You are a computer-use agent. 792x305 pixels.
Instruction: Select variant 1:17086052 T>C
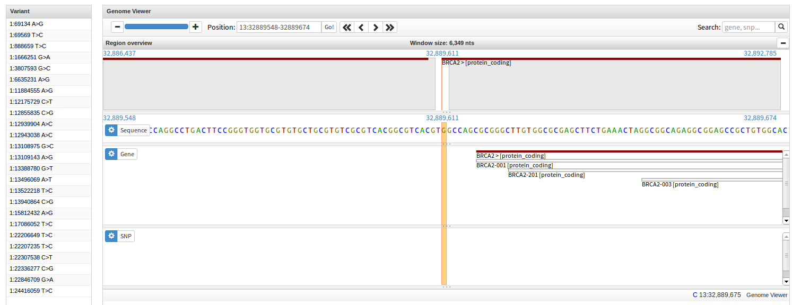tap(49, 224)
